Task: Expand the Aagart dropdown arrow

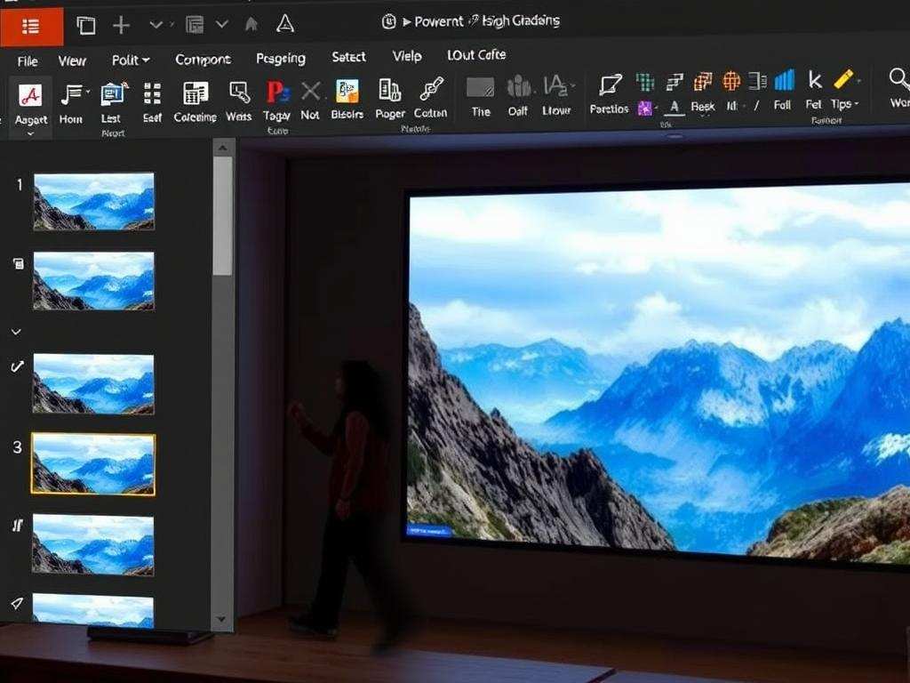Action: click(x=30, y=133)
